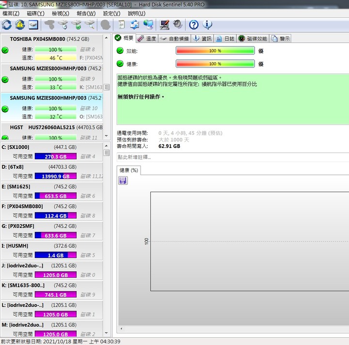
Task: Click the send/refresh report toolbar icon
Action: coord(135,25)
